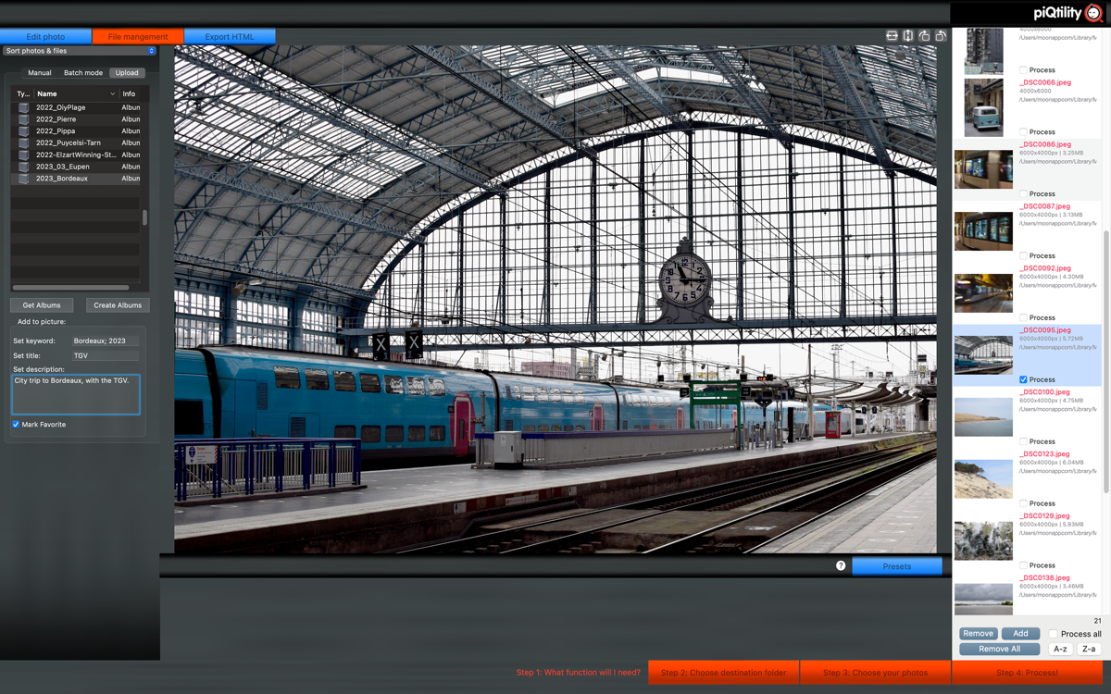Enable Process for _DSC0066.jpeg
Viewport: 1111px width, 694px height.
pos(1023,132)
